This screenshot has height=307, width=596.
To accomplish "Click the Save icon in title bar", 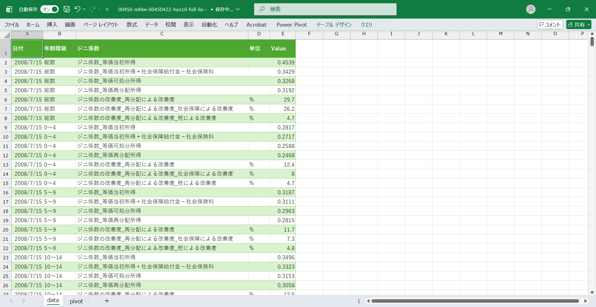I will coord(67,9).
